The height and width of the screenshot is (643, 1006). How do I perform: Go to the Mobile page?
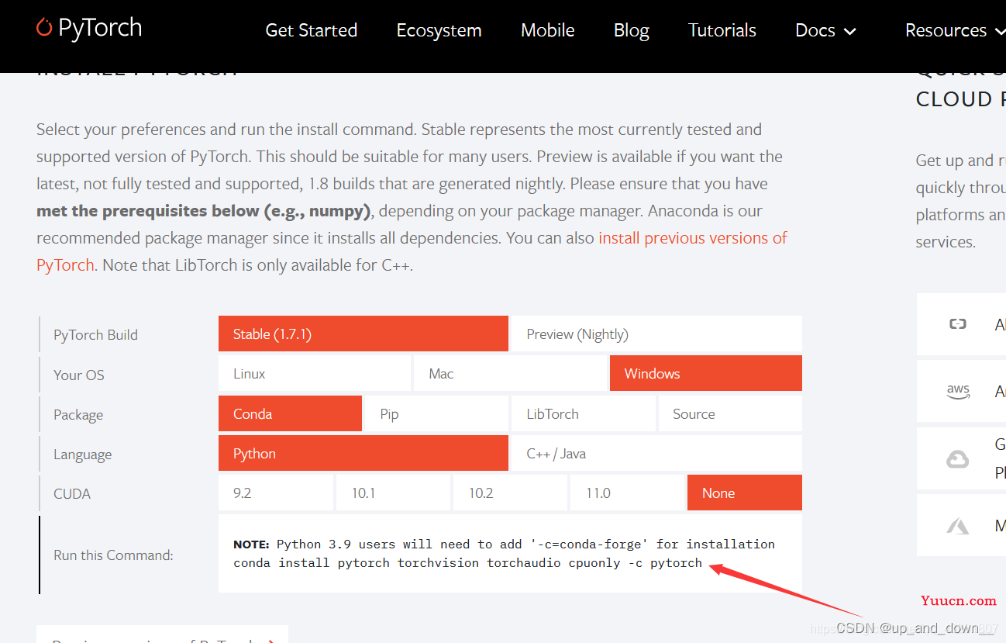[548, 30]
